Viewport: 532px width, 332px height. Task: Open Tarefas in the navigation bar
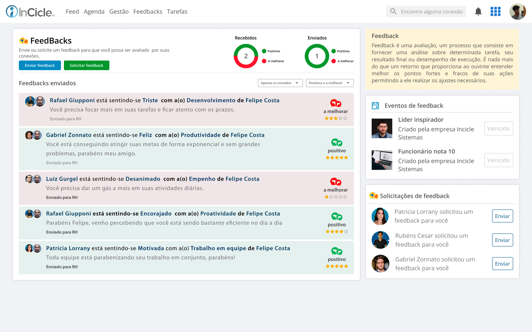coord(177,11)
